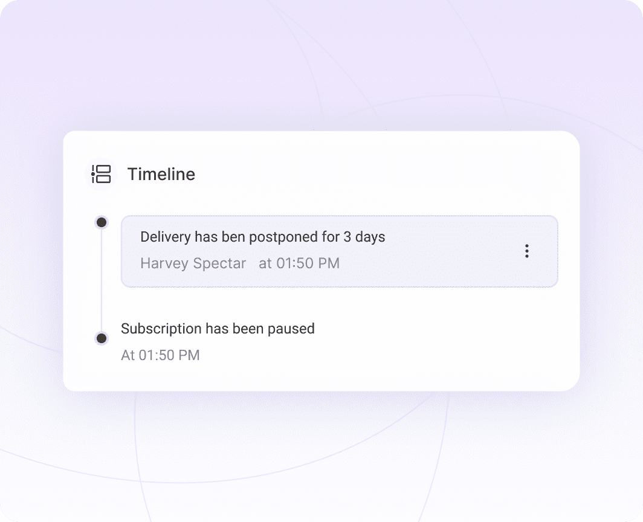Click "At 01:50 PM" under Subscription entry
The height and width of the screenshot is (522, 643).
click(x=160, y=355)
